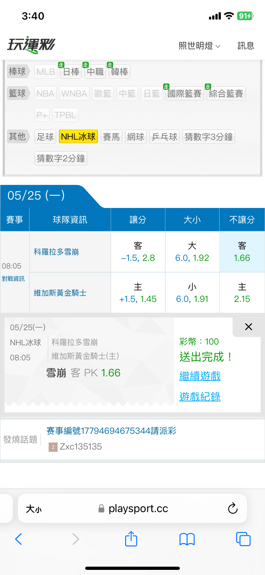Open the Safari bookmarks book icon

(x=187, y=539)
